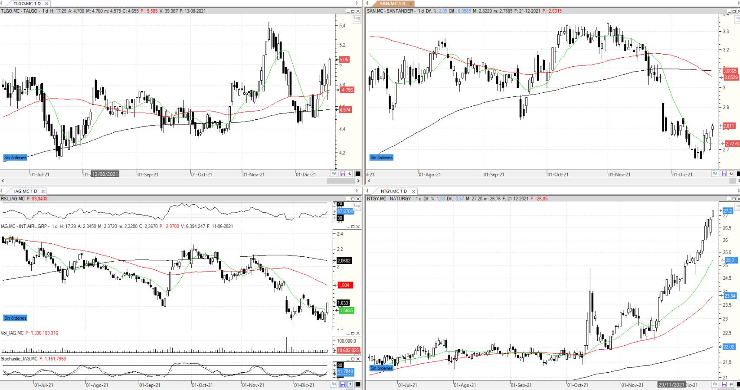740x390 pixels.
Task: Click the purple save icon under TALGO chart
Action: tap(342, 174)
